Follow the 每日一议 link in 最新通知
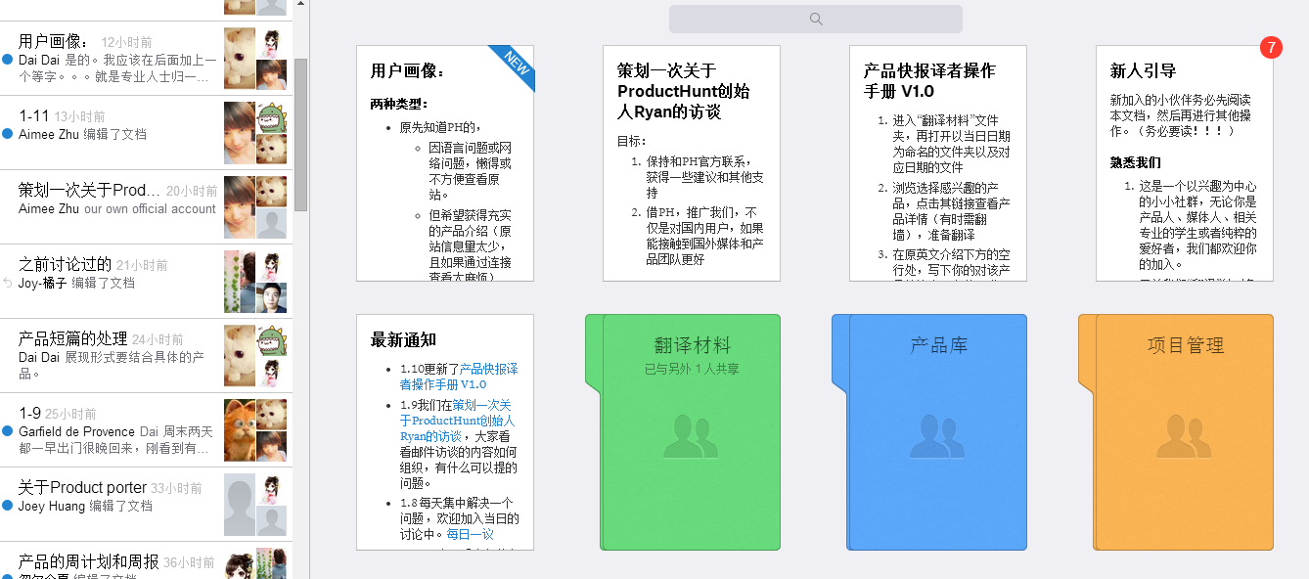The image size is (1309, 579). coord(471,534)
